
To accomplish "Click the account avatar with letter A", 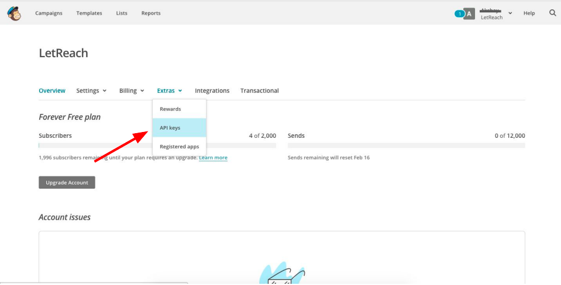I will coord(469,13).
